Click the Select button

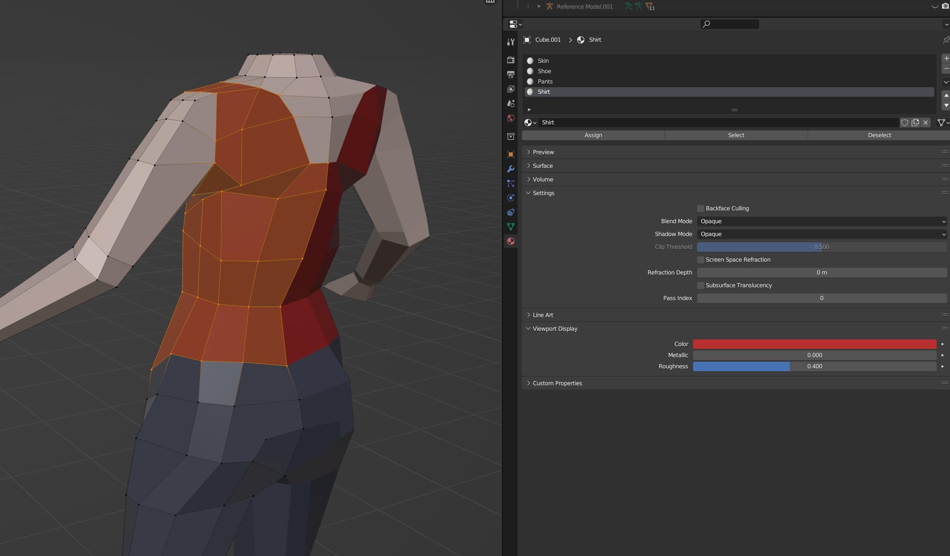(x=736, y=135)
